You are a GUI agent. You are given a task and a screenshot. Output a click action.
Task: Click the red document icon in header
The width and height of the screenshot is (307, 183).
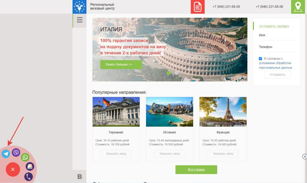(x=198, y=7)
